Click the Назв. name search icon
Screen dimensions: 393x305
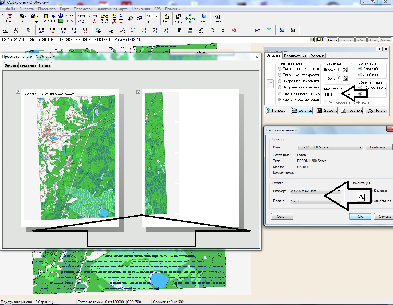[x=217, y=18]
